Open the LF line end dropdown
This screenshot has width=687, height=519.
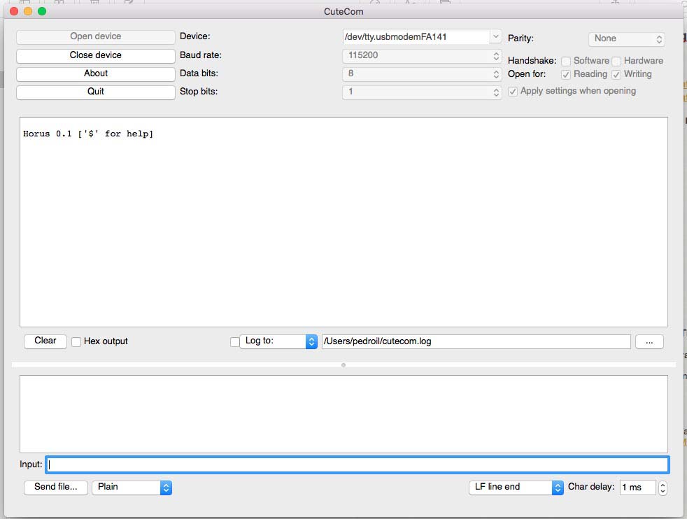coord(516,488)
